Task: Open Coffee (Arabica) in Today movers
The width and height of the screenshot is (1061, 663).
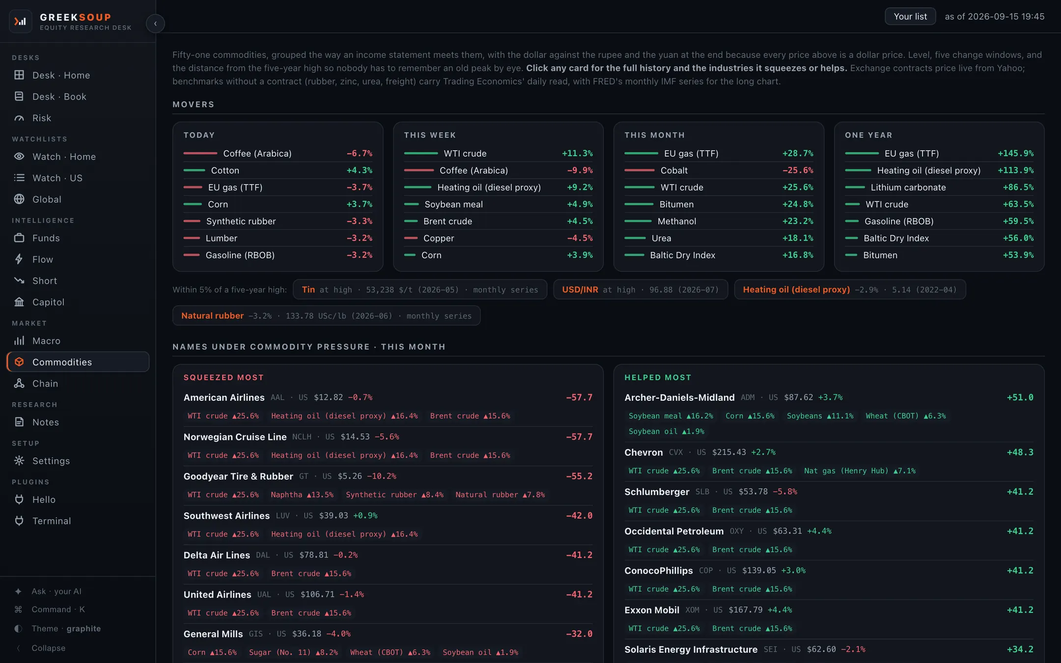Action: click(278, 154)
